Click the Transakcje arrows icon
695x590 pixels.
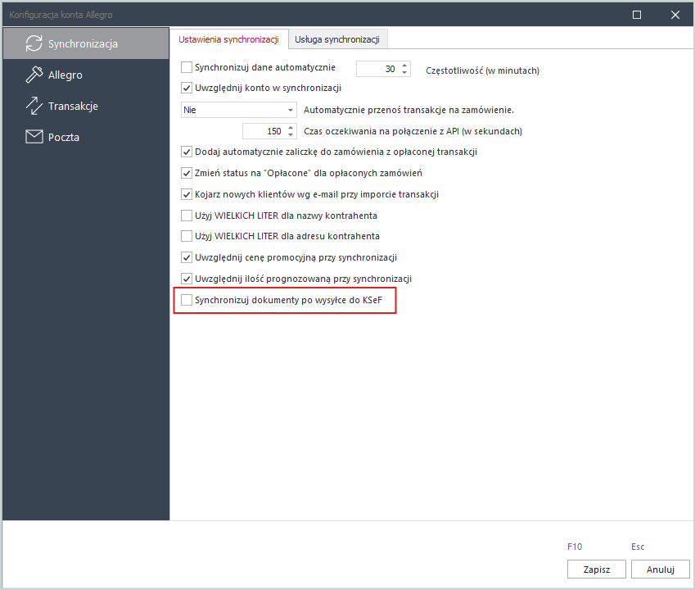coord(34,106)
